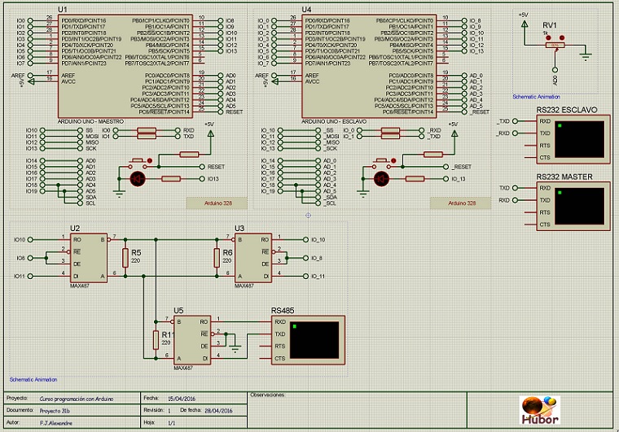Viewport: 619px width, 432px height.
Task: Select the U2 MAX487 transceiver
Action: (89, 258)
